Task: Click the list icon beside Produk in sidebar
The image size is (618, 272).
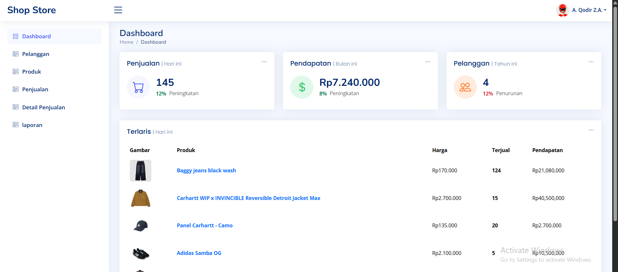Action: click(15, 72)
